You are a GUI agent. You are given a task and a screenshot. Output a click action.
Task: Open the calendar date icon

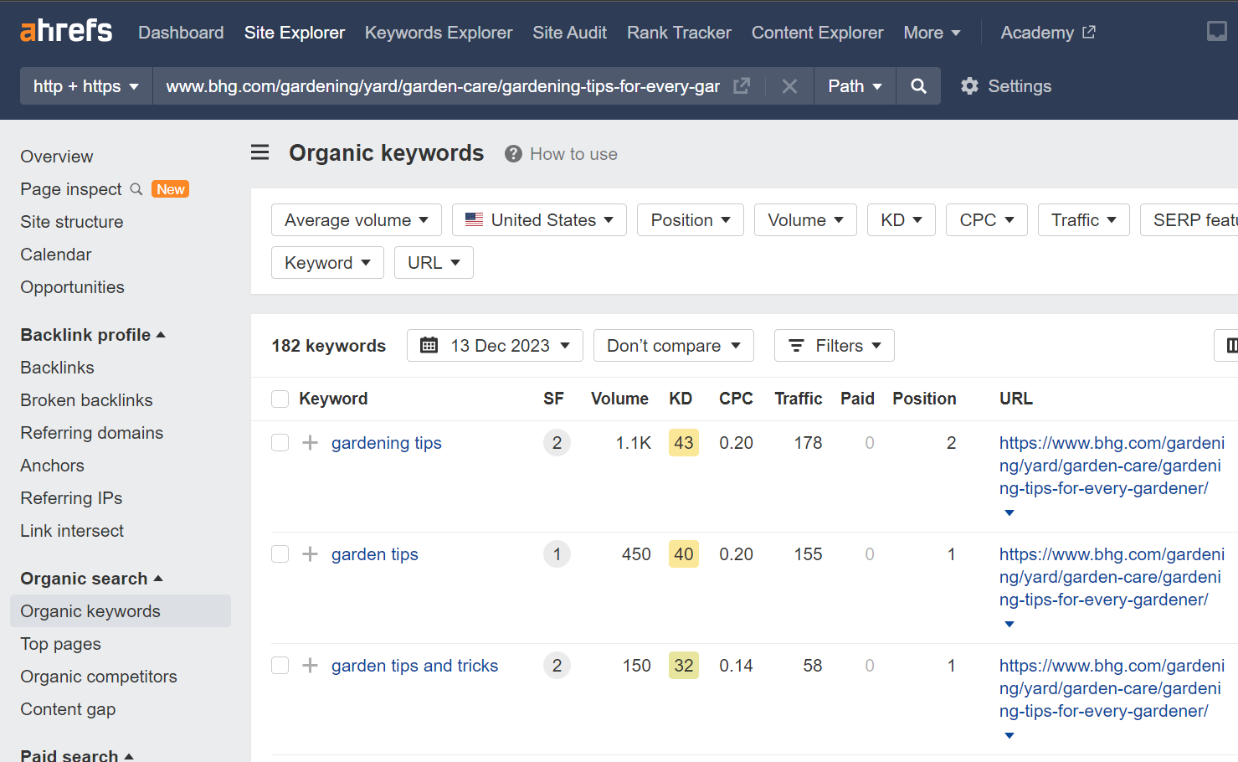coord(429,345)
